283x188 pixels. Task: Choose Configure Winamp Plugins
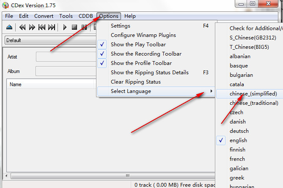[156, 35]
